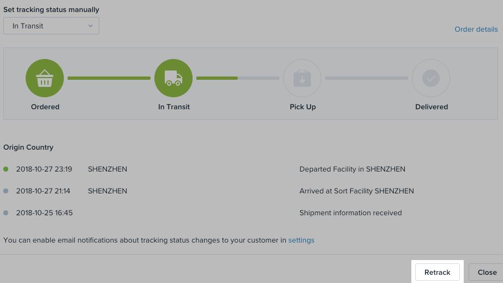This screenshot has height=283, width=503.
Task: Click the Close button
Action: (487, 273)
